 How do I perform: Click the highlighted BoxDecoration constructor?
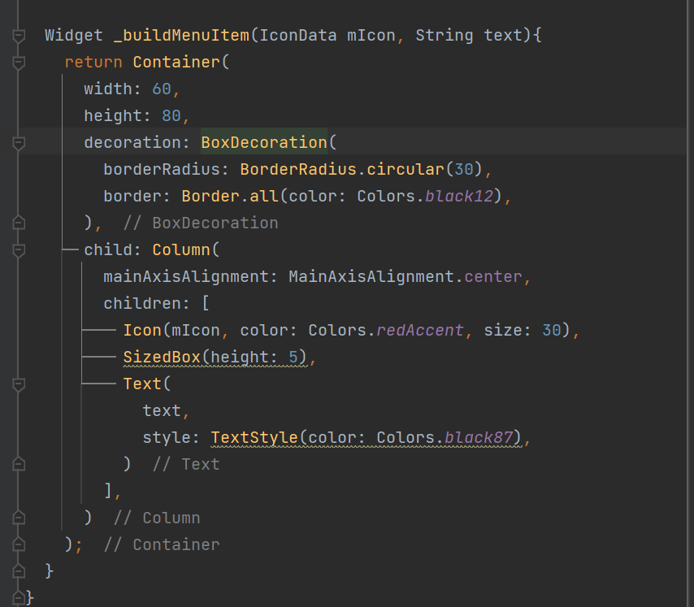tap(264, 142)
